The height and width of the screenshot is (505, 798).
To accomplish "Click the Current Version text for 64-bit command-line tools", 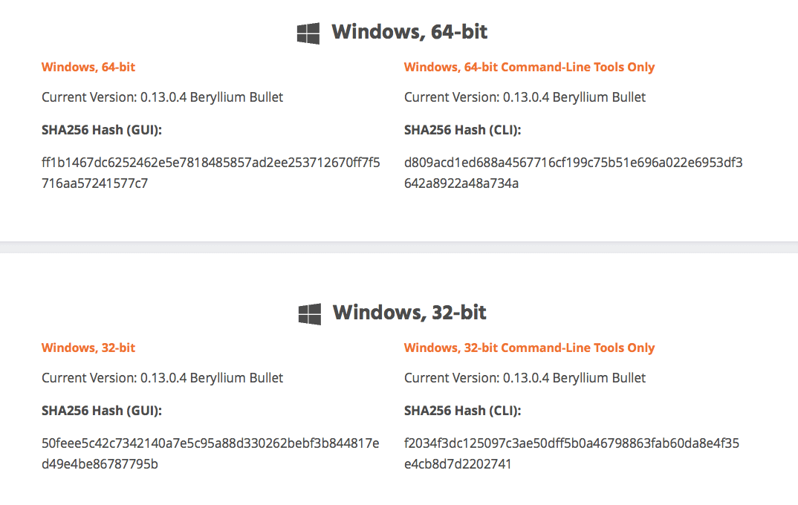I will coord(525,97).
